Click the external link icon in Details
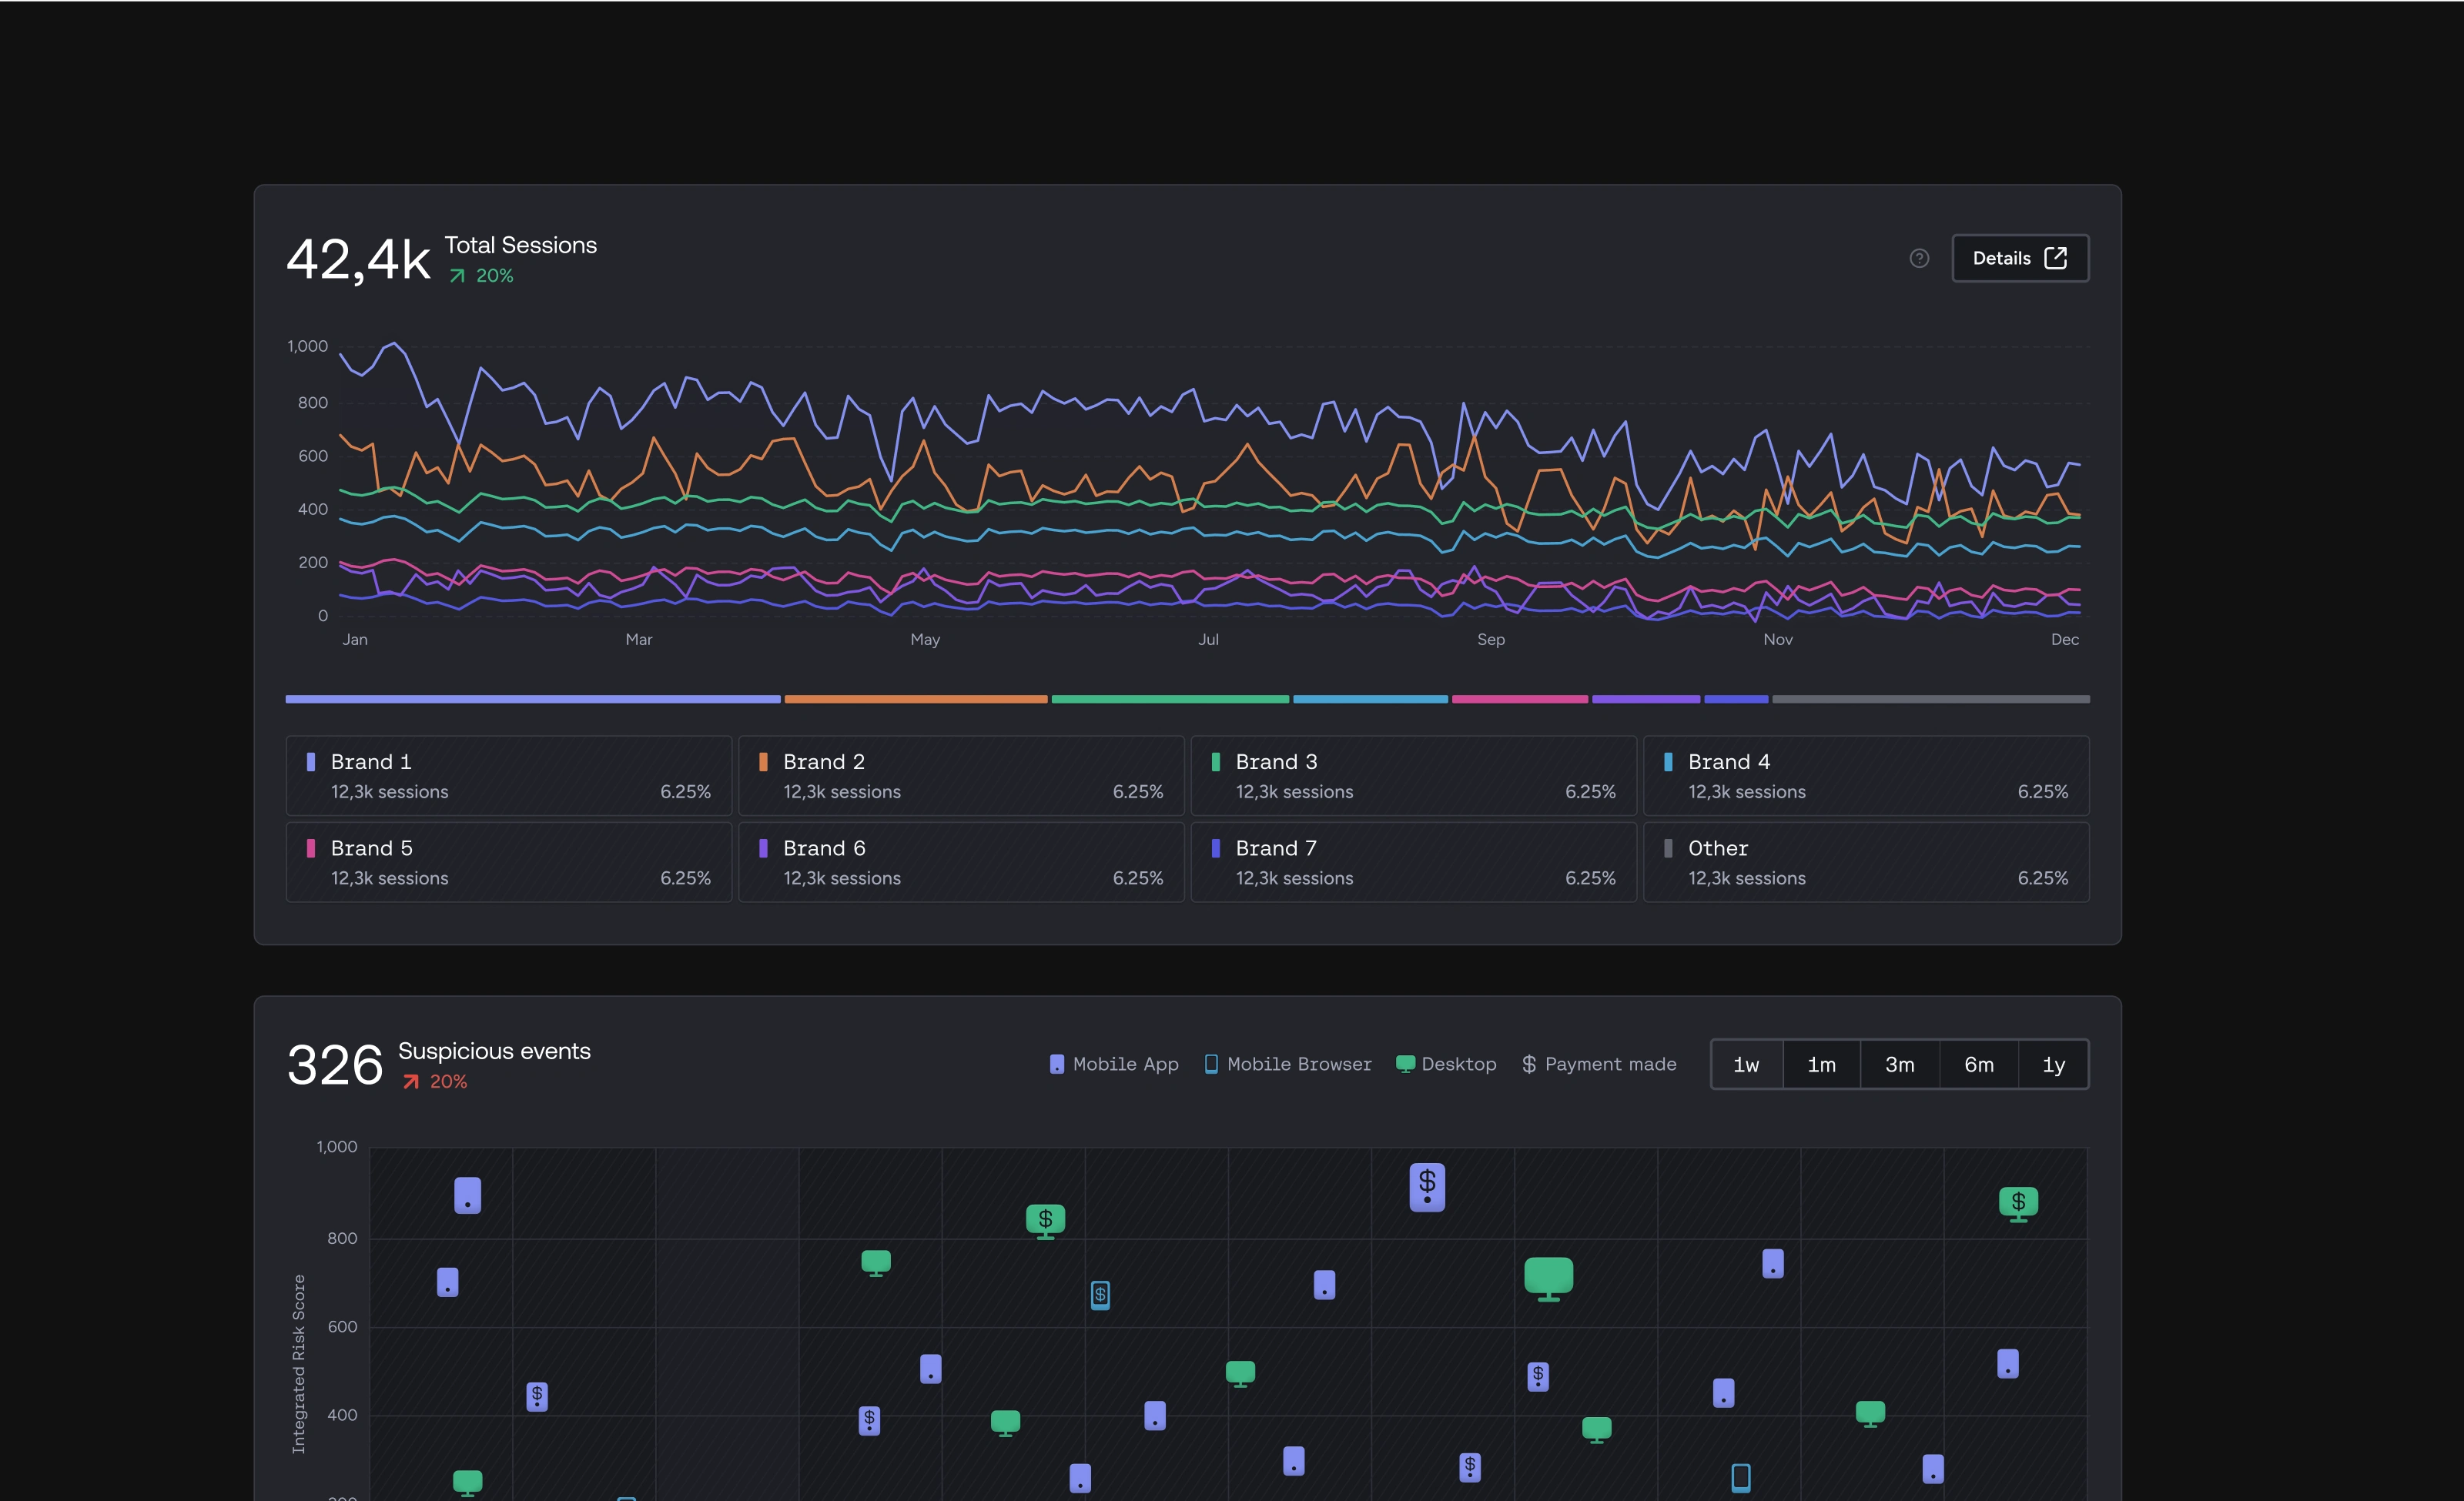 coord(2056,258)
